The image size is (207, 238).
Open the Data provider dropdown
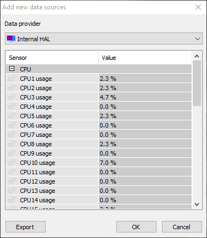click(104, 38)
